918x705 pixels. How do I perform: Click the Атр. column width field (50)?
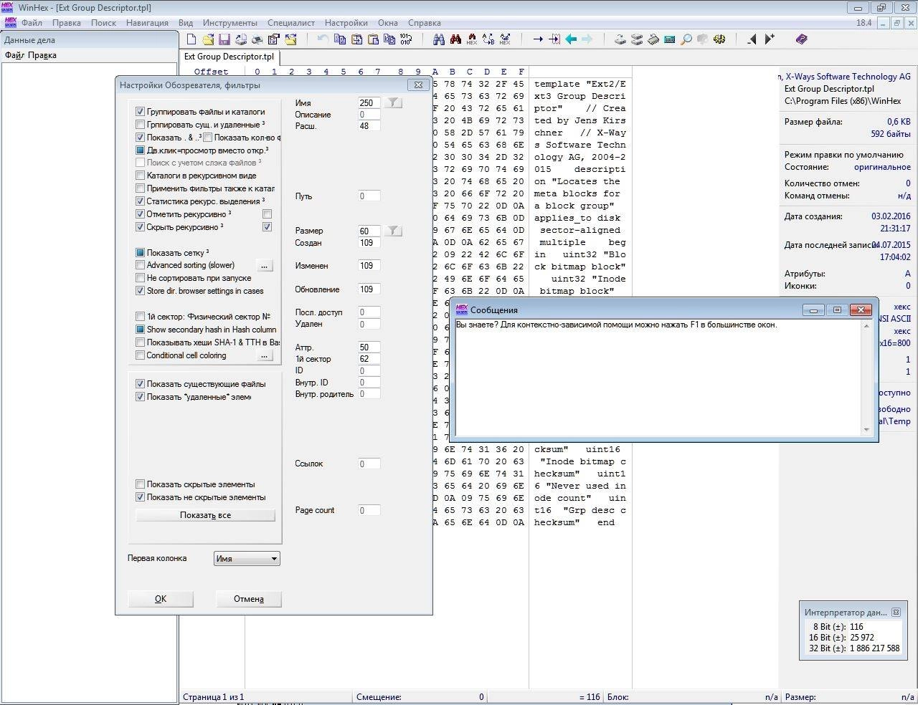[369, 347]
